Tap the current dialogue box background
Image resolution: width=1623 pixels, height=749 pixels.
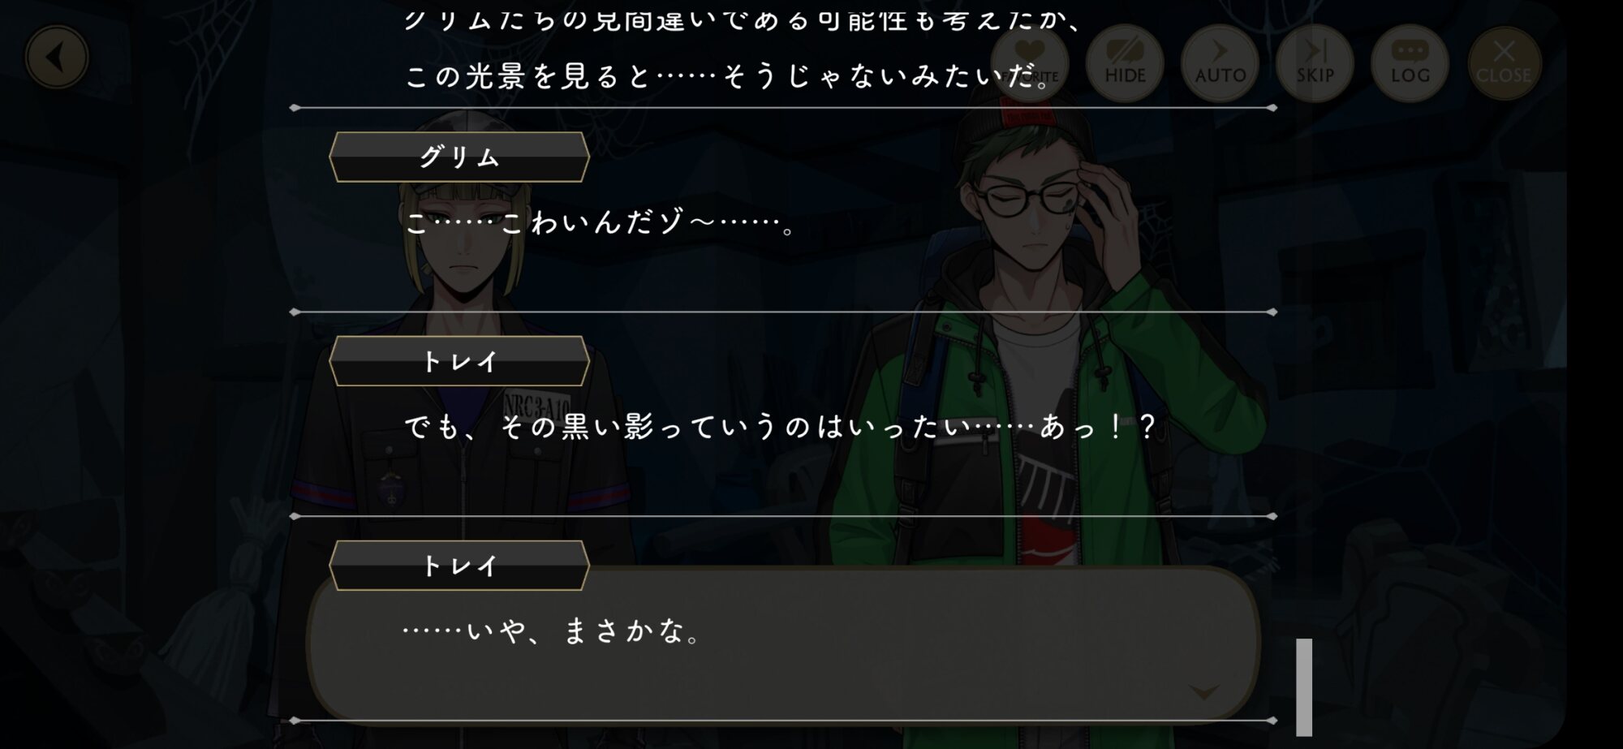tap(783, 645)
